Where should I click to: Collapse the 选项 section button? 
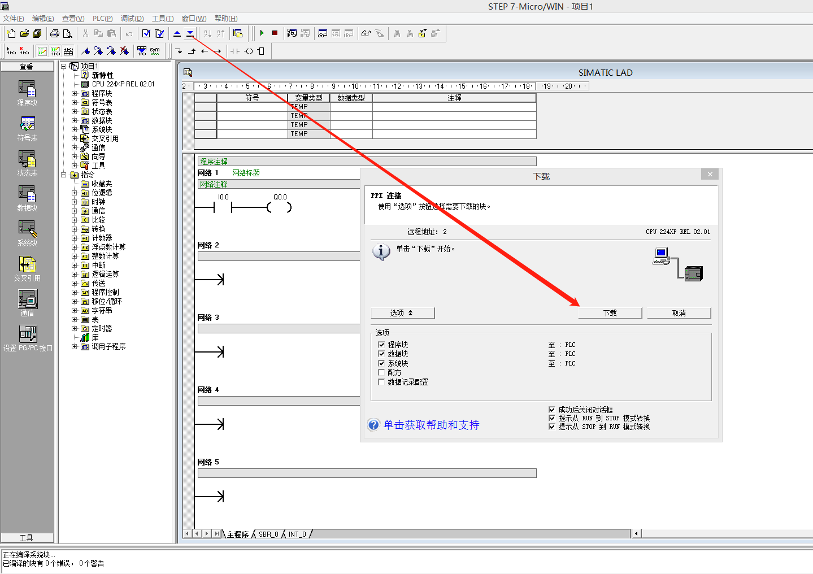pyautogui.click(x=402, y=313)
